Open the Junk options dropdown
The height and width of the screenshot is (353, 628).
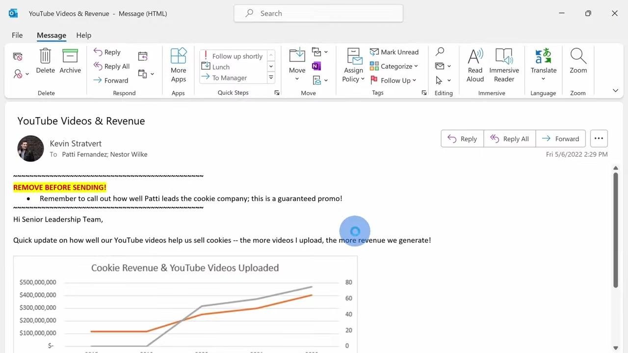pos(21,74)
